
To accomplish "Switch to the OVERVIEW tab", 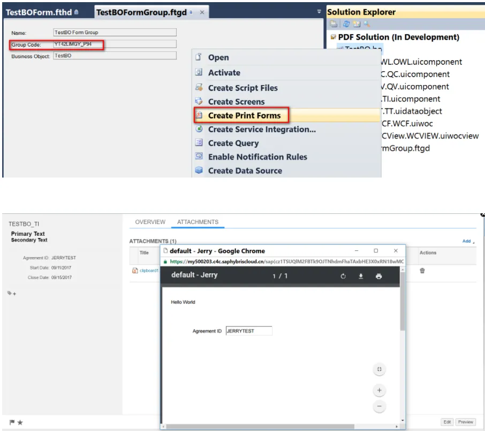I will tap(150, 222).
